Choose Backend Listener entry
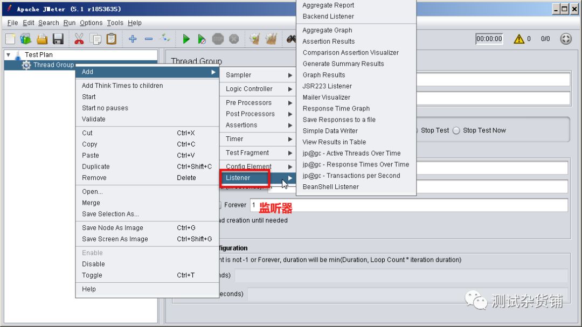The width and height of the screenshot is (582, 327). click(x=356, y=16)
